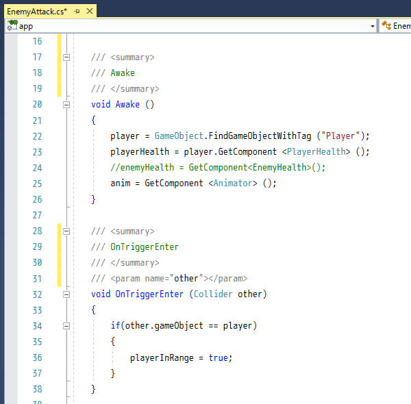Click line number 22 in the gutter

[x=37, y=136]
